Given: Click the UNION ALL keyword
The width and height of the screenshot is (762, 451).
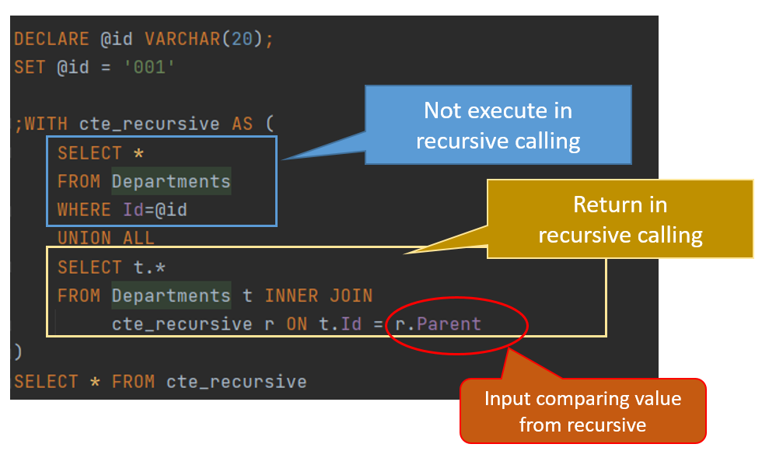Looking at the screenshot, I should (106, 238).
